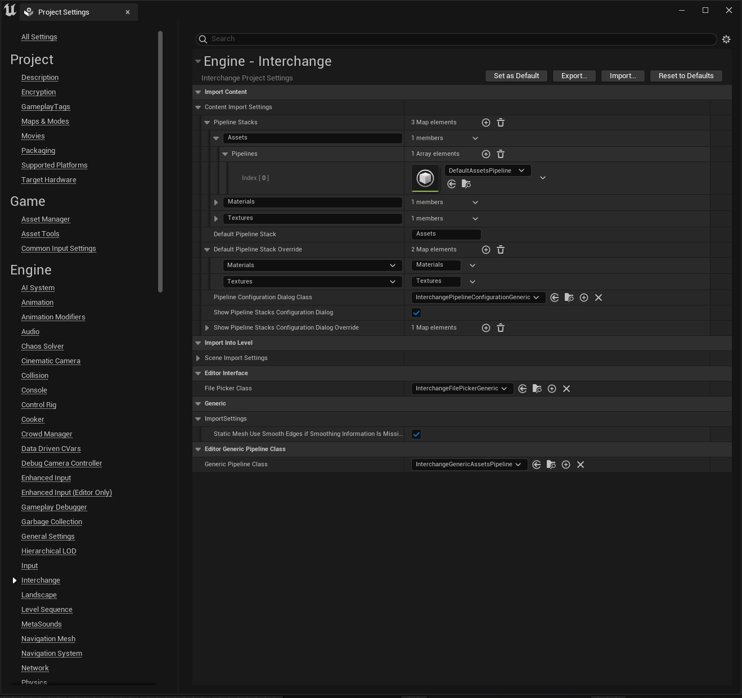Expand Scene Import Settings
The image size is (742, 698).
coord(198,358)
